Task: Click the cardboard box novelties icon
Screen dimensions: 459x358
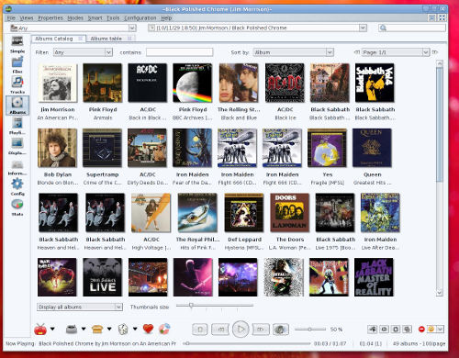Action: pyautogui.click(x=97, y=330)
